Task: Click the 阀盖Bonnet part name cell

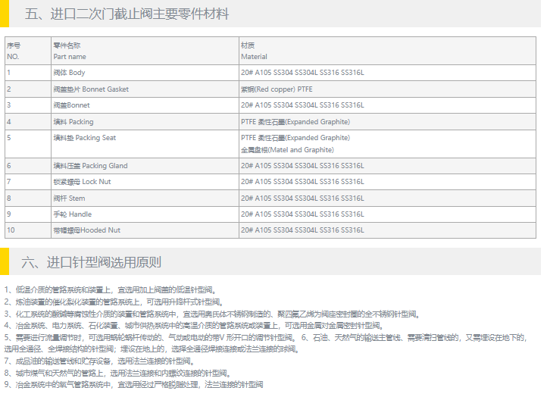Action: pyautogui.click(x=71, y=105)
